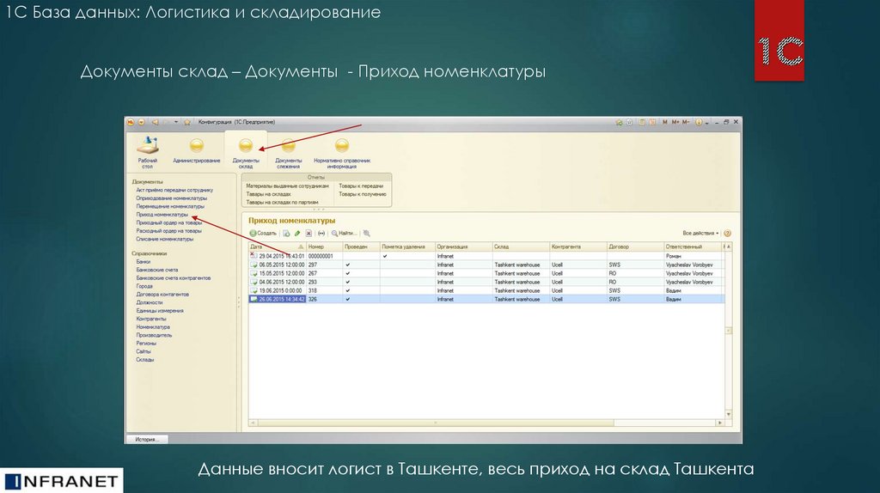Click the mark-for-deletion red X icon

coord(309,233)
